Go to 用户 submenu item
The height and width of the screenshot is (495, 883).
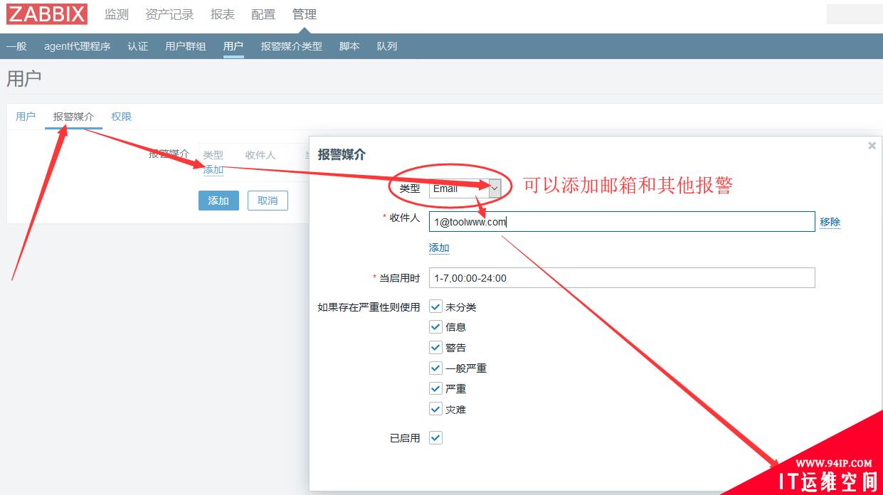coord(233,46)
